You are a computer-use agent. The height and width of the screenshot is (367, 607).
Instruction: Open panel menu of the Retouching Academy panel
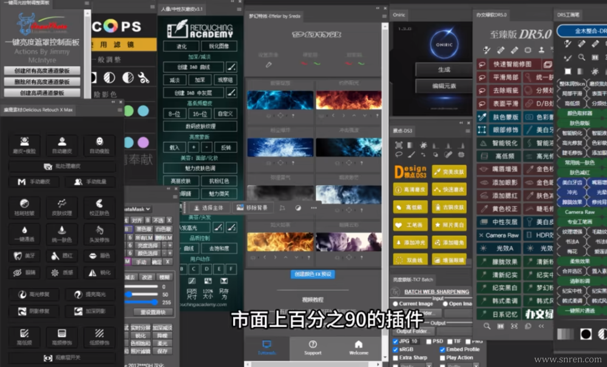239,9
